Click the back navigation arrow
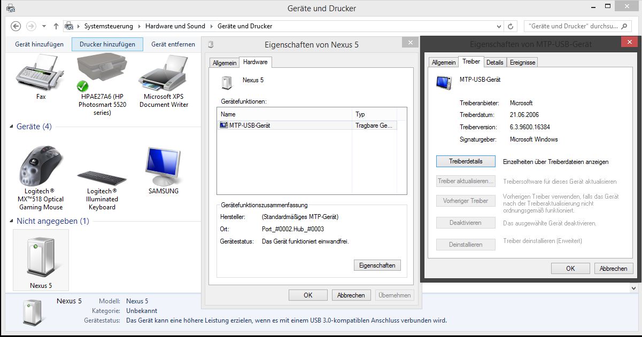642x337 pixels. [x=16, y=26]
